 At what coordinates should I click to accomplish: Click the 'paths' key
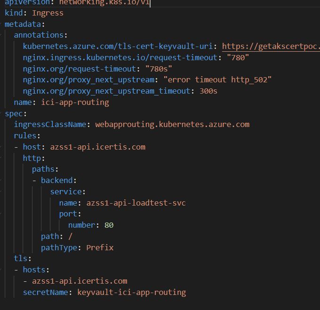[x=43, y=169]
